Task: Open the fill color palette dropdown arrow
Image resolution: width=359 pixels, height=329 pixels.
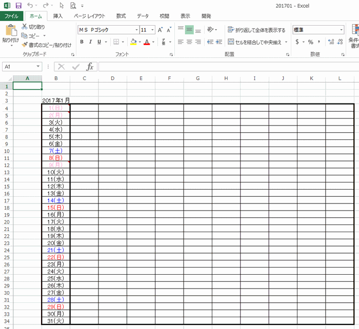Action: (140, 42)
